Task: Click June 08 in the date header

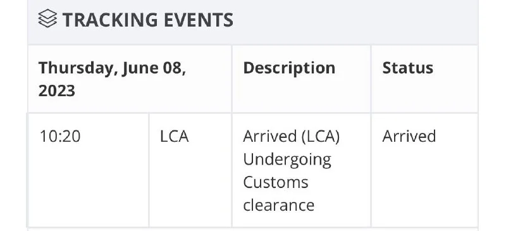Action: tap(154, 68)
